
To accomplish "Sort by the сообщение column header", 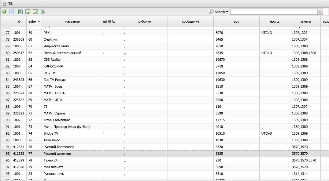I will [190, 21].
